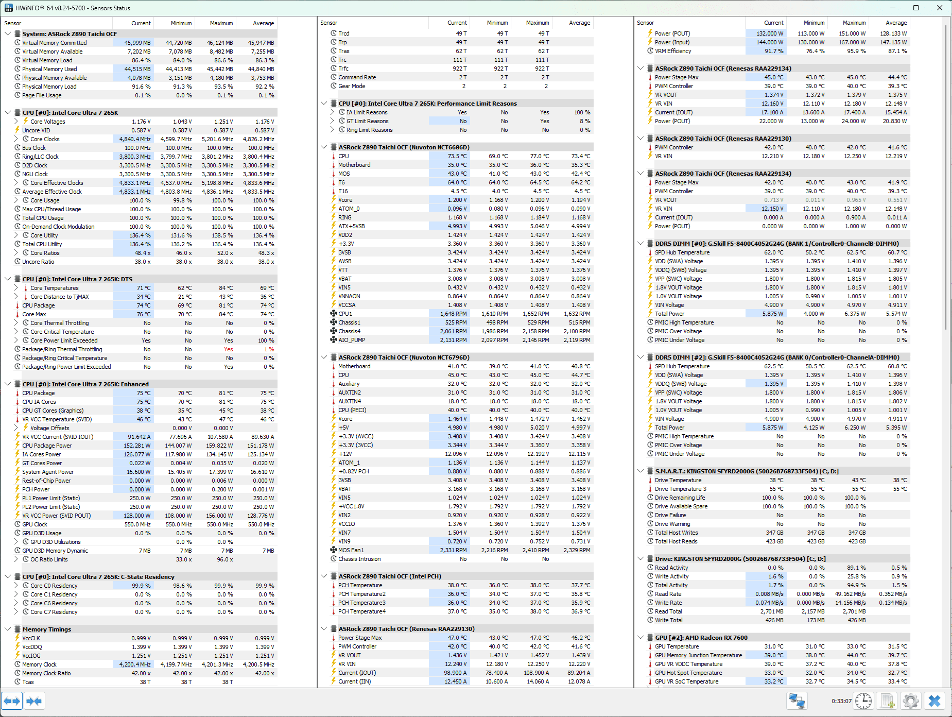Click the Sensor column header in right panel
Image resolution: width=952 pixels, height=717 pixels.
coord(689,23)
